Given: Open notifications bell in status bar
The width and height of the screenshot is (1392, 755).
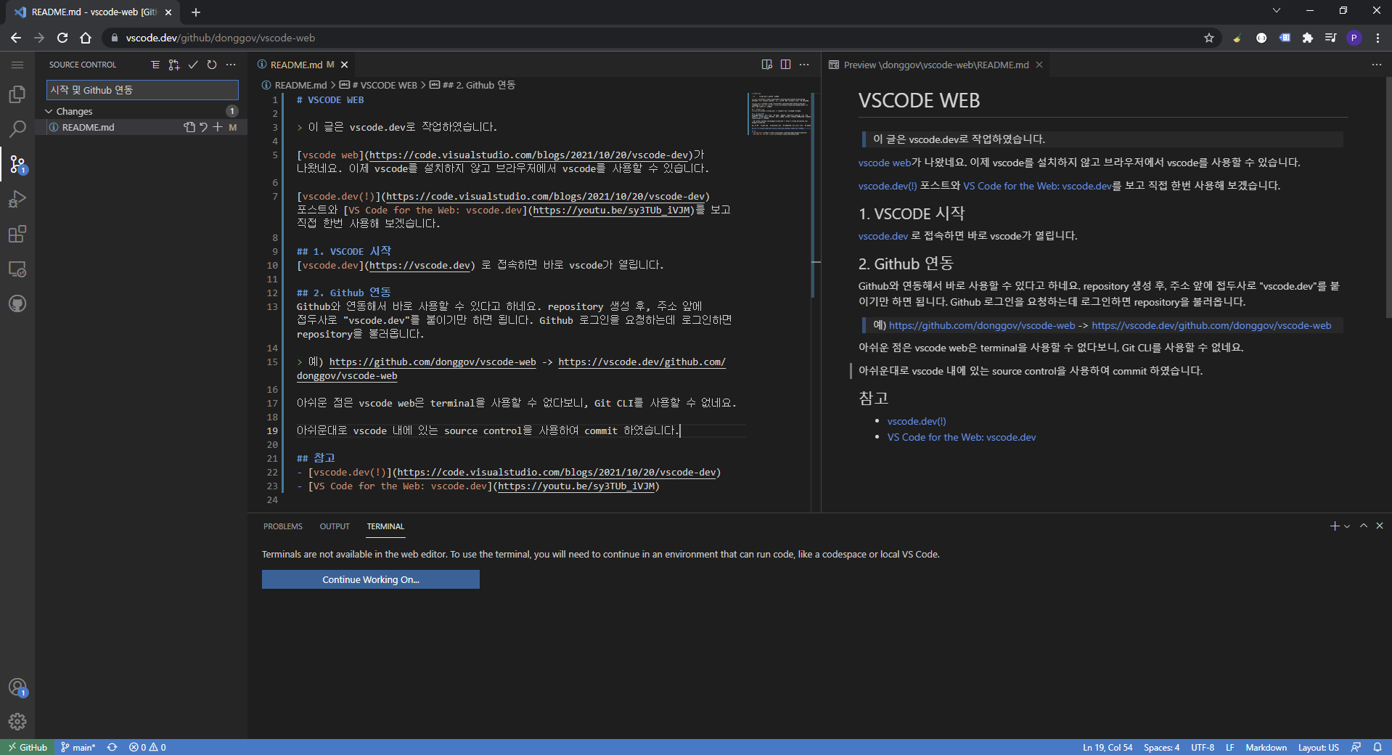Looking at the screenshot, I should (1377, 747).
